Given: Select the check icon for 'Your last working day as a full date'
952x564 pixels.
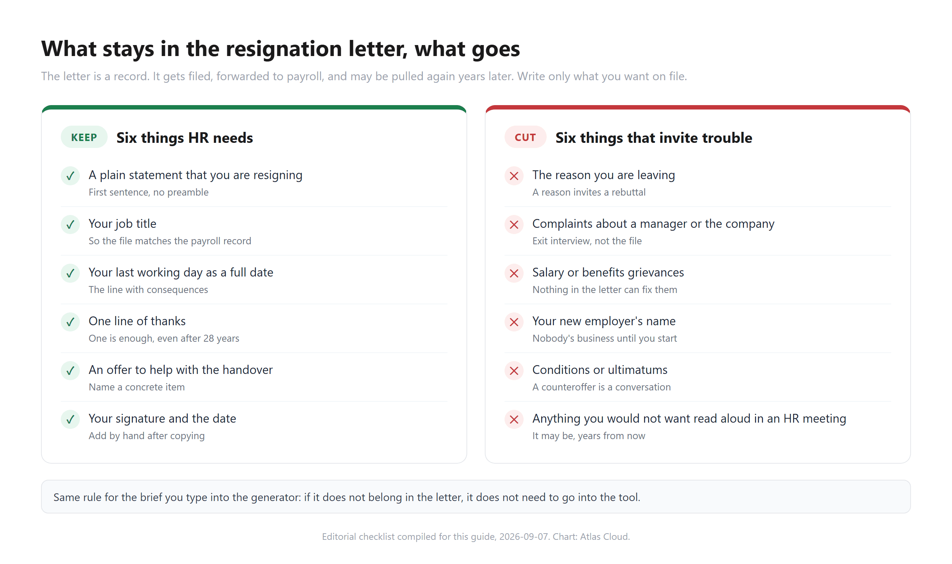Looking at the screenshot, I should click(70, 273).
